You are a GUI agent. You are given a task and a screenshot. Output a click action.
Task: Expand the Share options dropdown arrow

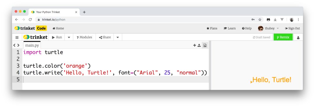pos(118,37)
